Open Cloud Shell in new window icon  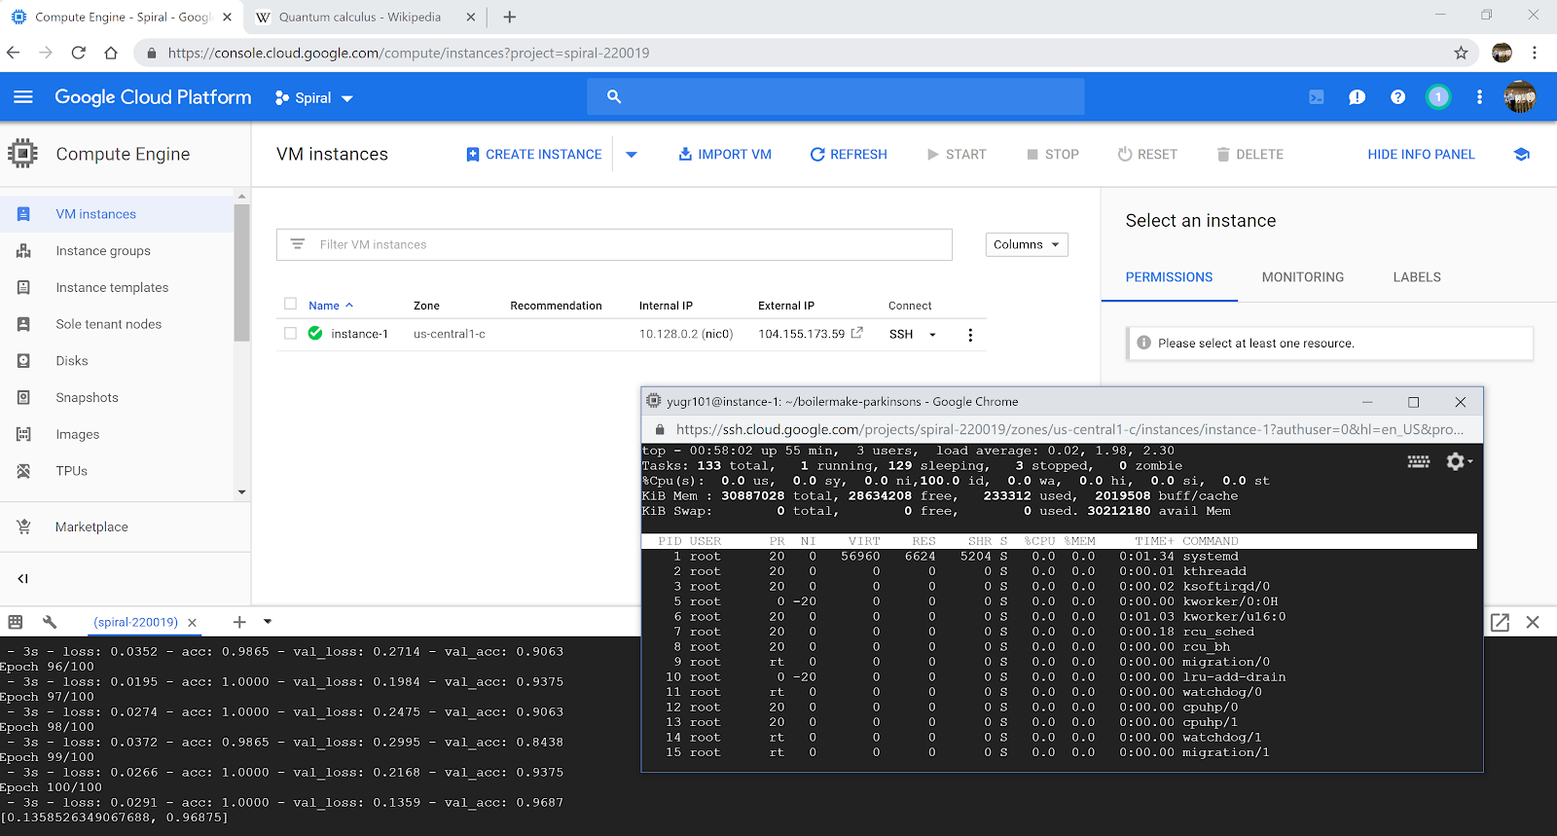(x=1500, y=622)
